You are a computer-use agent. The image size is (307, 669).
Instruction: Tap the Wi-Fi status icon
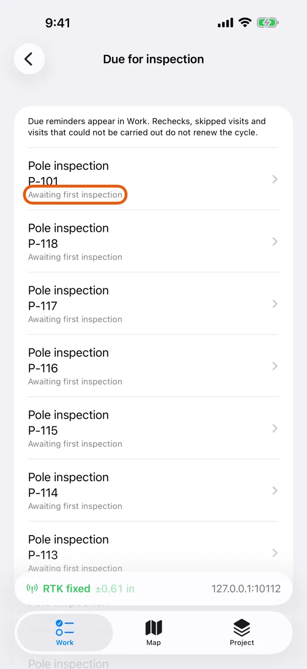click(x=245, y=23)
